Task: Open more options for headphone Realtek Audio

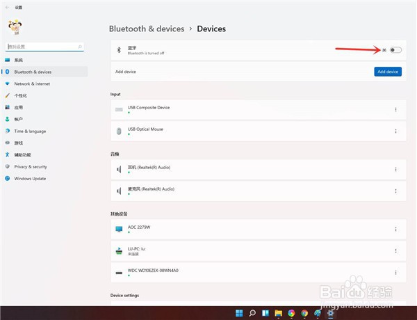Action: pyautogui.click(x=395, y=170)
